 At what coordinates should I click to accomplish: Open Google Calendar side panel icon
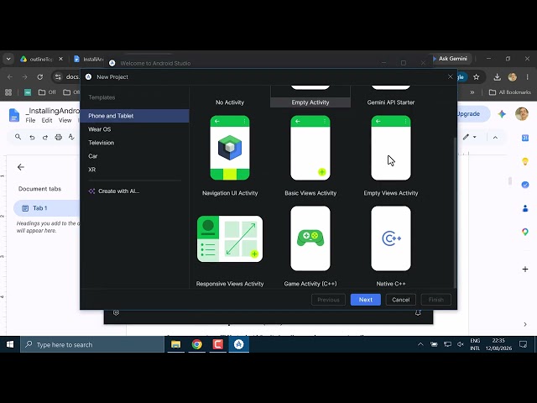[x=525, y=138]
